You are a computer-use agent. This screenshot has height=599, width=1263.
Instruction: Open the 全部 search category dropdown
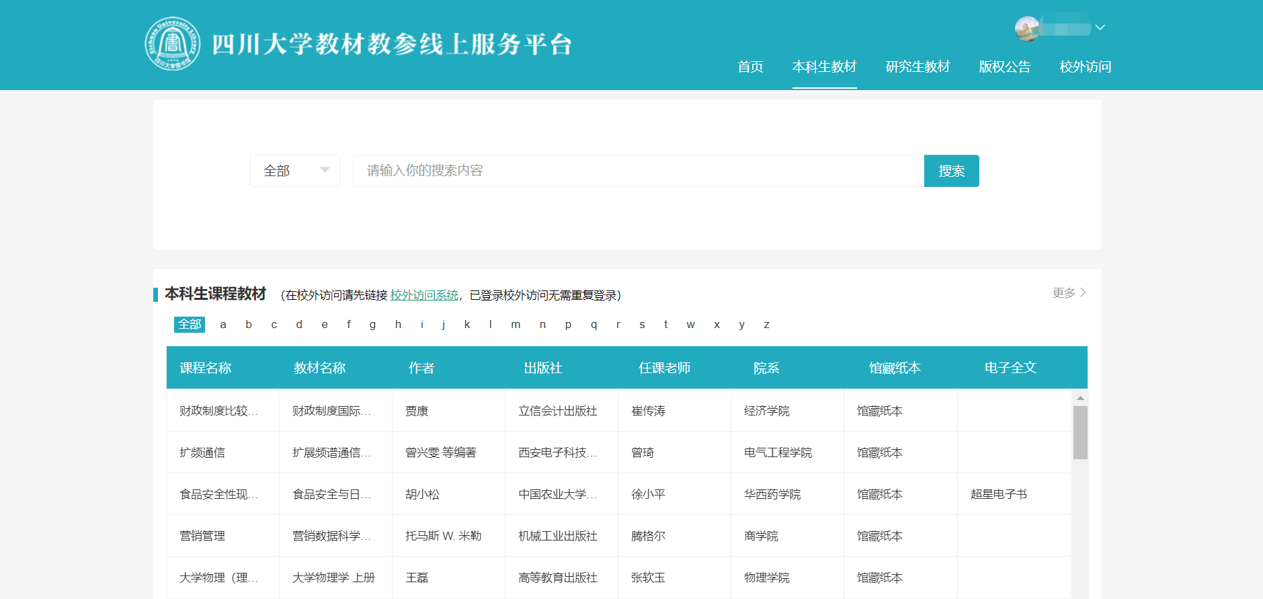[x=294, y=171]
